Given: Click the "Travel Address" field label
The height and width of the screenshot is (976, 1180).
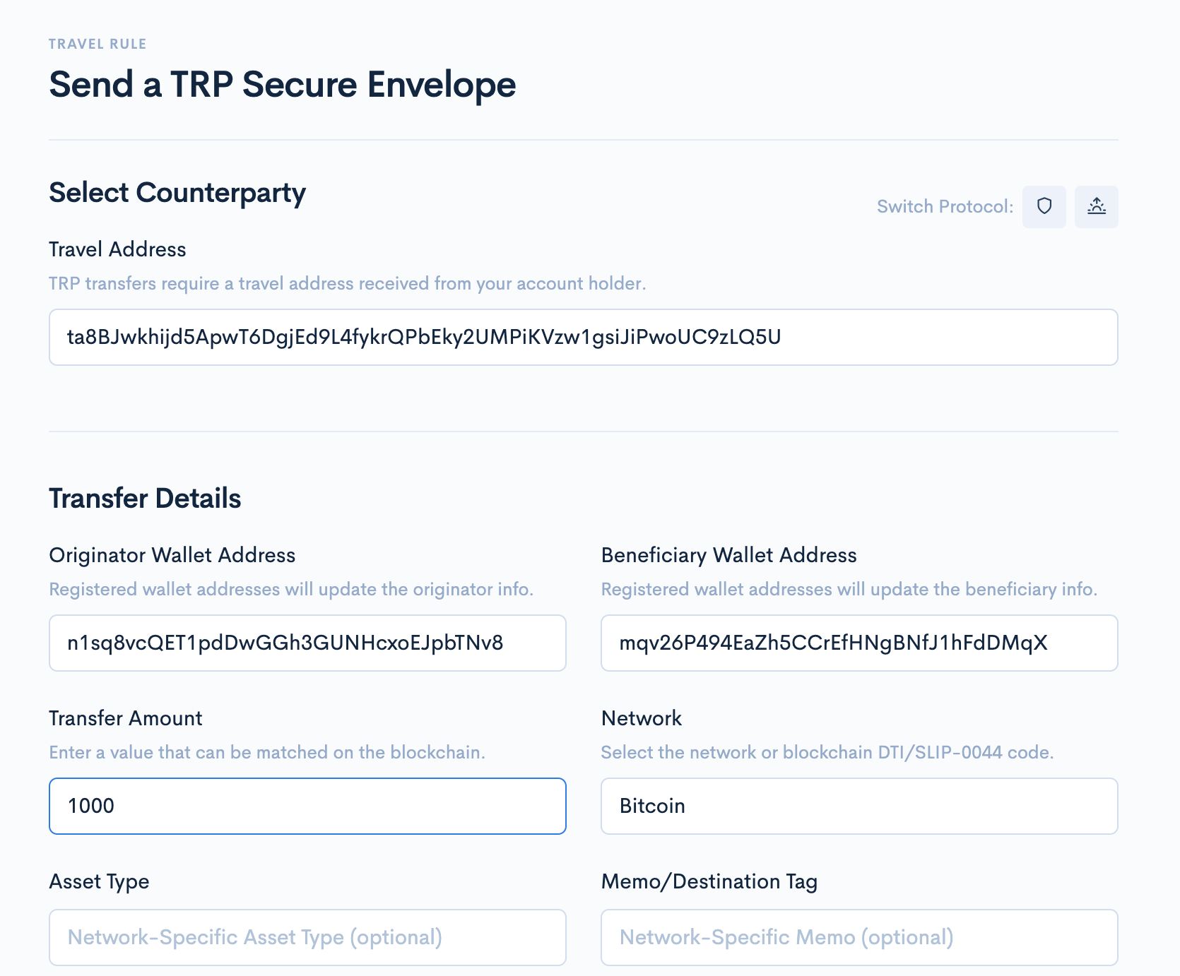Looking at the screenshot, I should click(x=117, y=249).
